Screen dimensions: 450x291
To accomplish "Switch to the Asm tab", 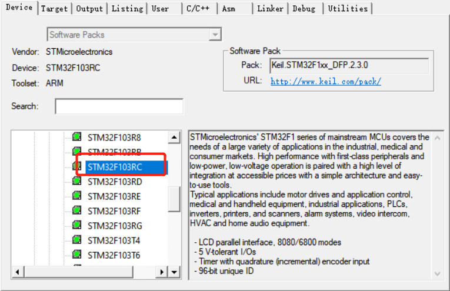I will point(235,9).
